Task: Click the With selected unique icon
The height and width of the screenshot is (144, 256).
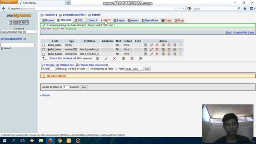Action: 132,59
